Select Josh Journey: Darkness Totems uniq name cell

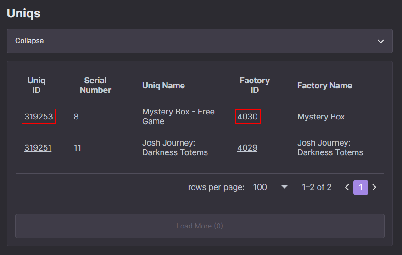coord(175,147)
